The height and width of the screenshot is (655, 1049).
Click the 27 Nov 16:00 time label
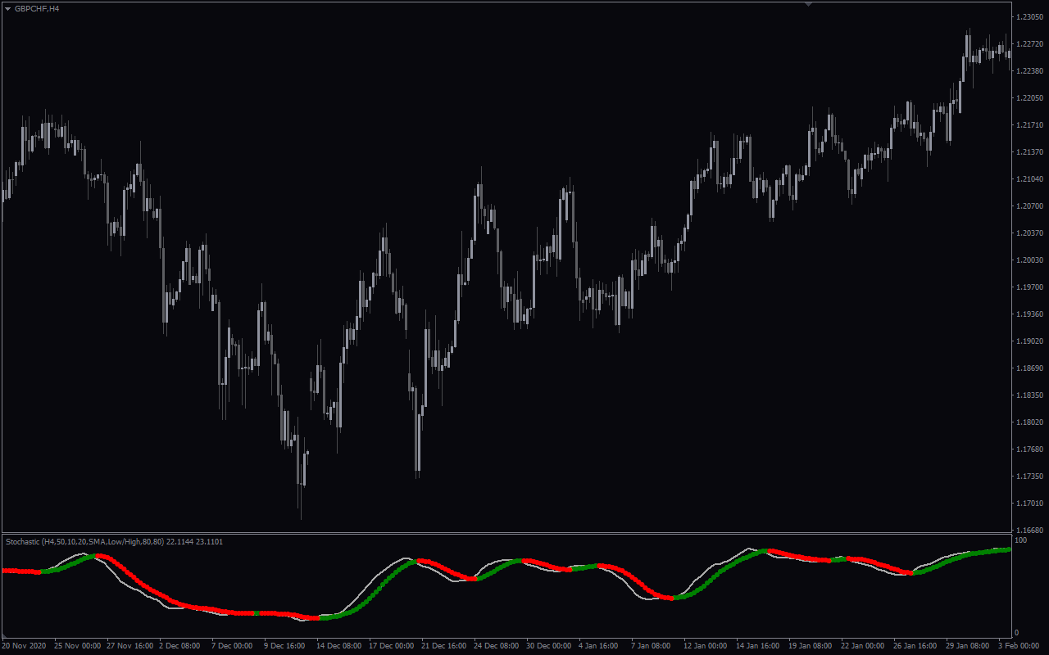pos(130,646)
